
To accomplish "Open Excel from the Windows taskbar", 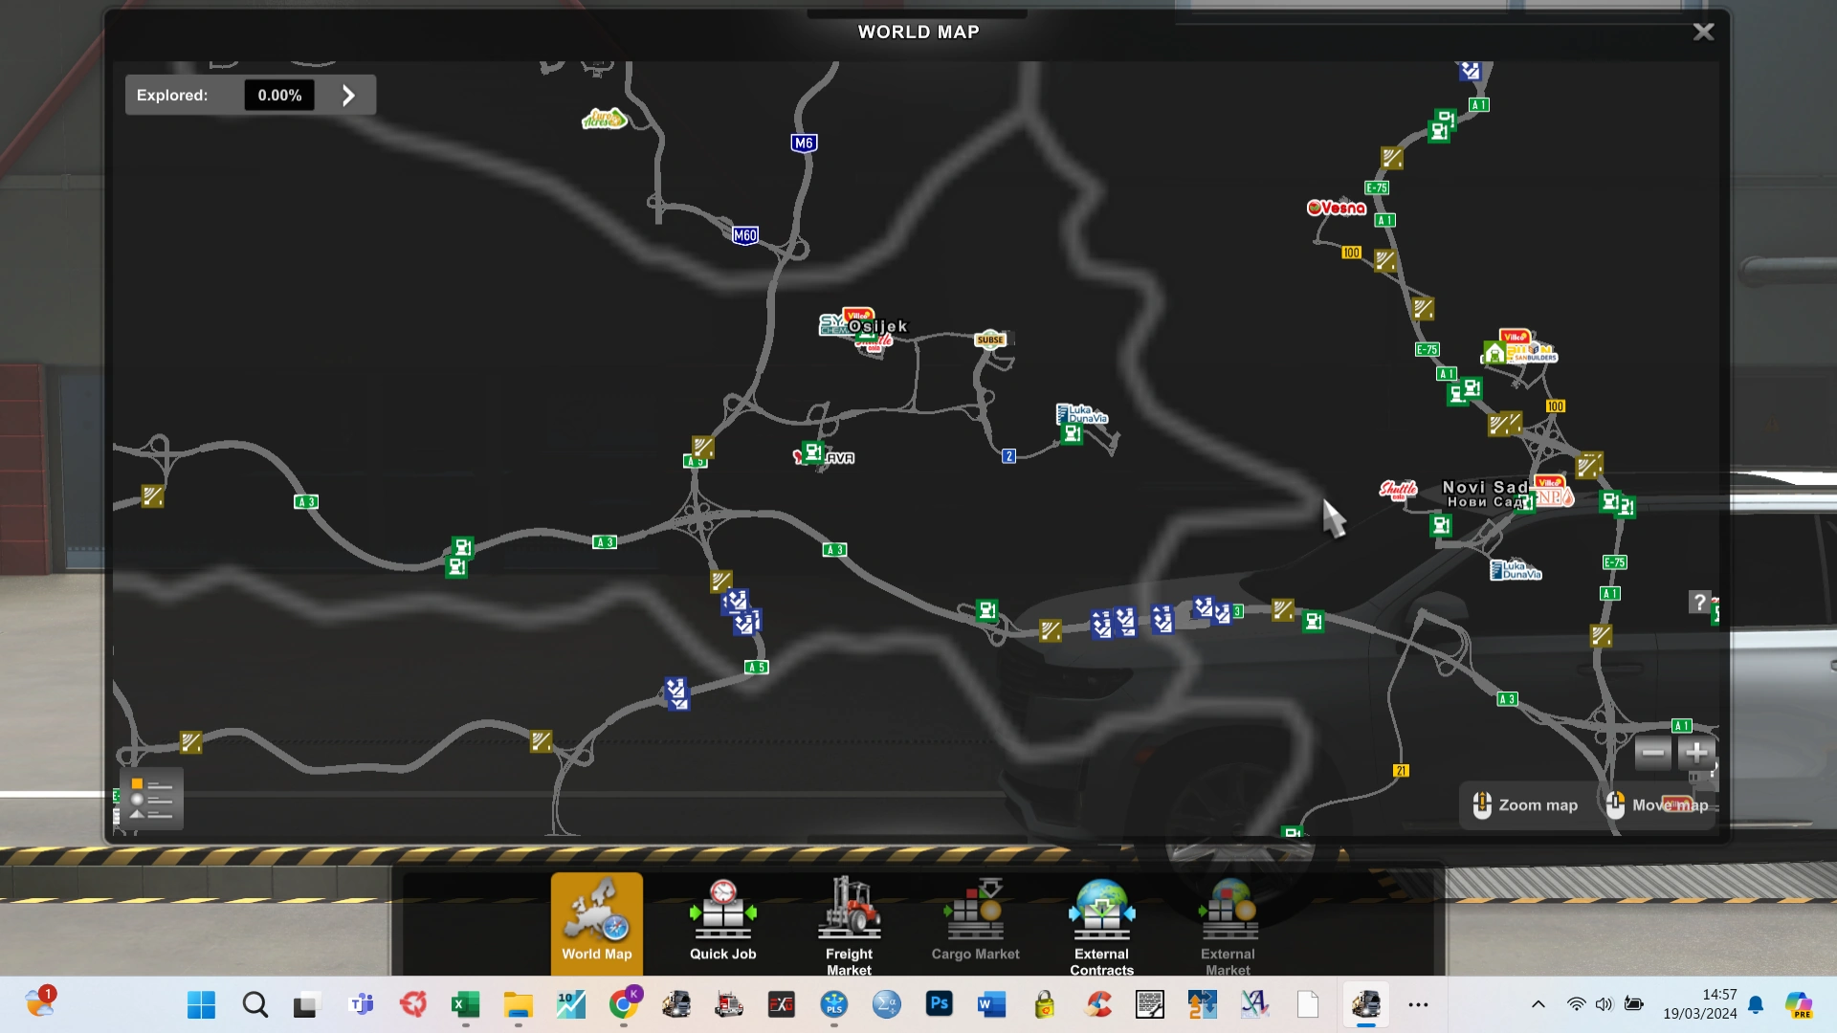I will point(466,1004).
